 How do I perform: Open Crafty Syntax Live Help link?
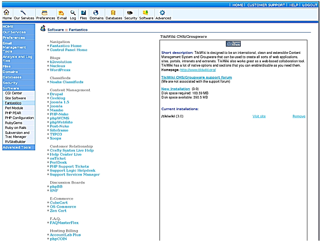pyautogui.click(x=72, y=150)
